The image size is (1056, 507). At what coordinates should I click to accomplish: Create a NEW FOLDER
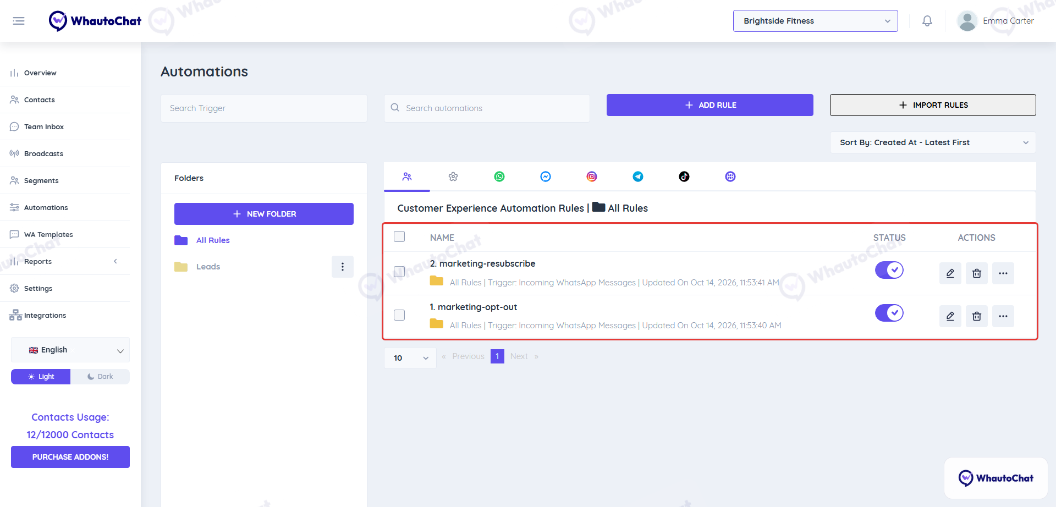(264, 214)
